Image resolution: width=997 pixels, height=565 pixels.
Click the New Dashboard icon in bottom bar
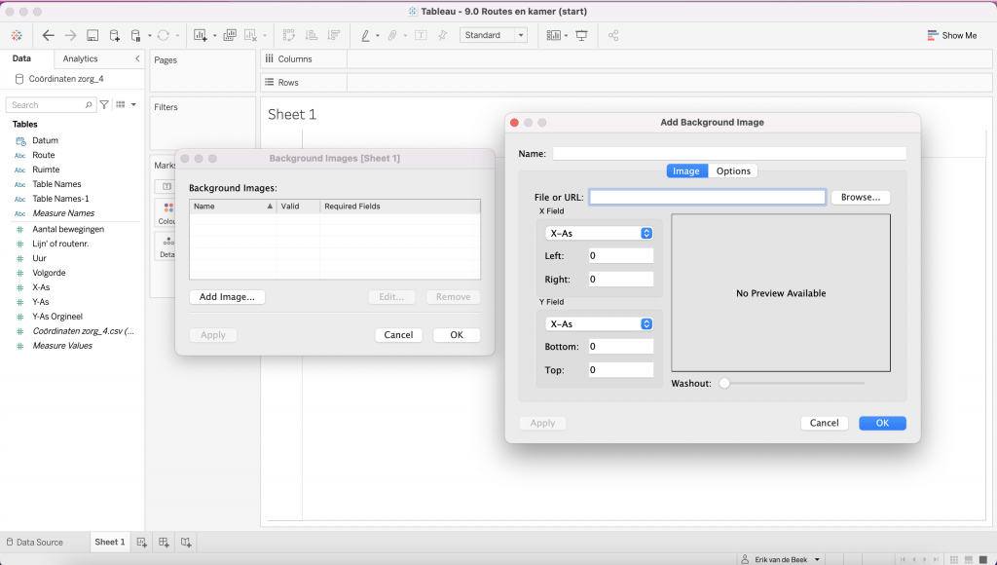tap(164, 542)
